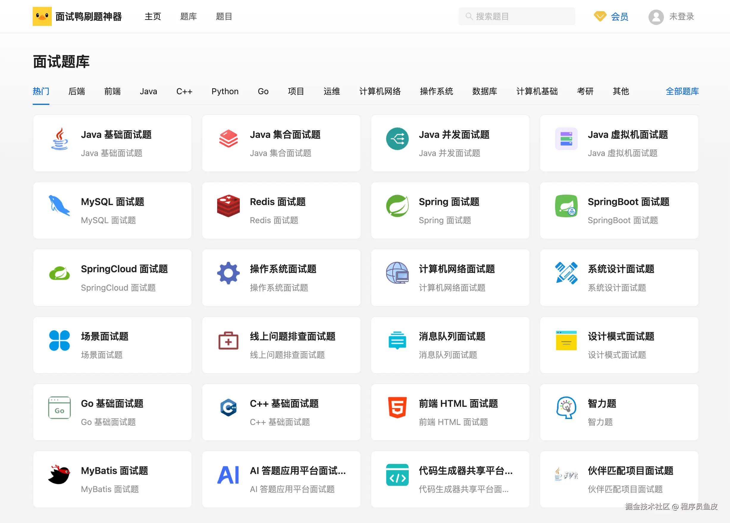Click the member diamond icon

click(600, 16)
